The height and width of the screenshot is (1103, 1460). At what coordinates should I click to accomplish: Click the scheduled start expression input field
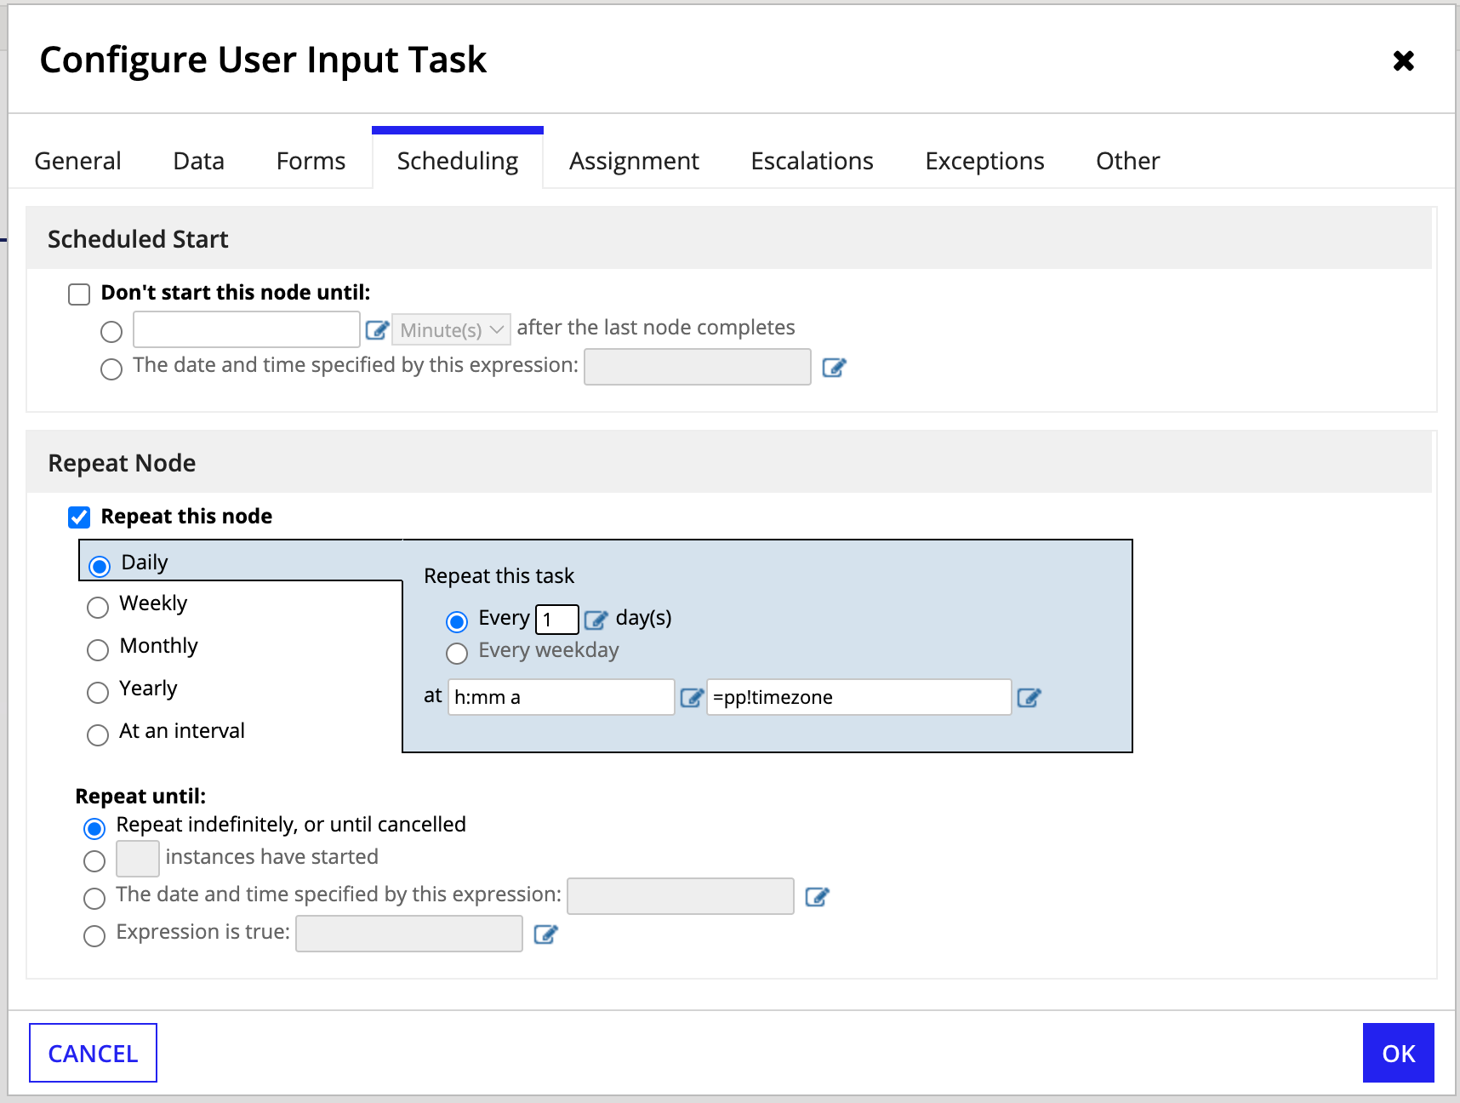point(698,367)
